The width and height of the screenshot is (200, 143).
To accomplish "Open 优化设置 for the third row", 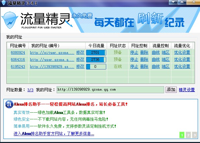I will (x=182, y=66).
